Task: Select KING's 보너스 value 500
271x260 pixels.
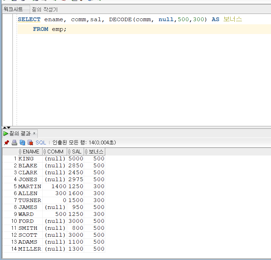Action: tap(95, 159)
